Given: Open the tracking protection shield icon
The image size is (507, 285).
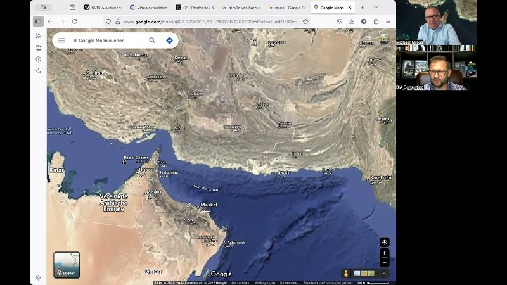Looking at the screenshot, I should pyautogui.click(x=108, y=22).
